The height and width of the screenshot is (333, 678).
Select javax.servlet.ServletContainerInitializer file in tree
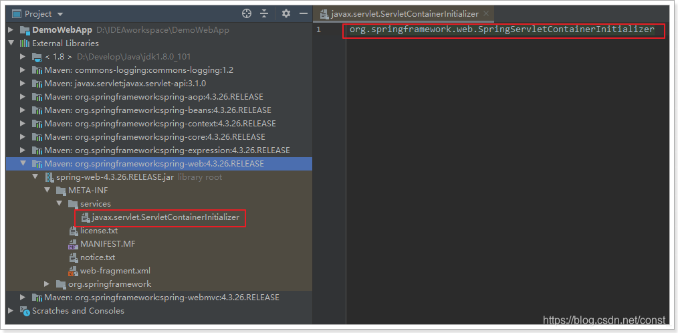166,217
